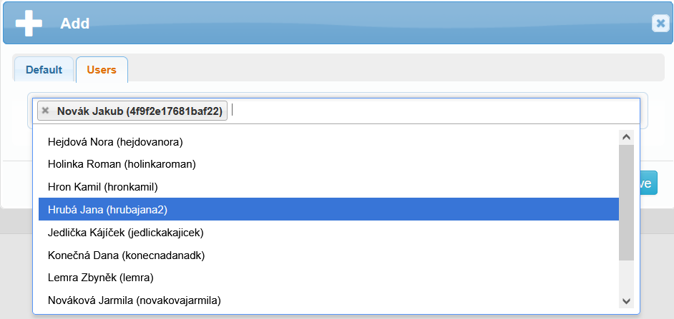Select the Users tab
674x319 pixels.
point(102,70)
